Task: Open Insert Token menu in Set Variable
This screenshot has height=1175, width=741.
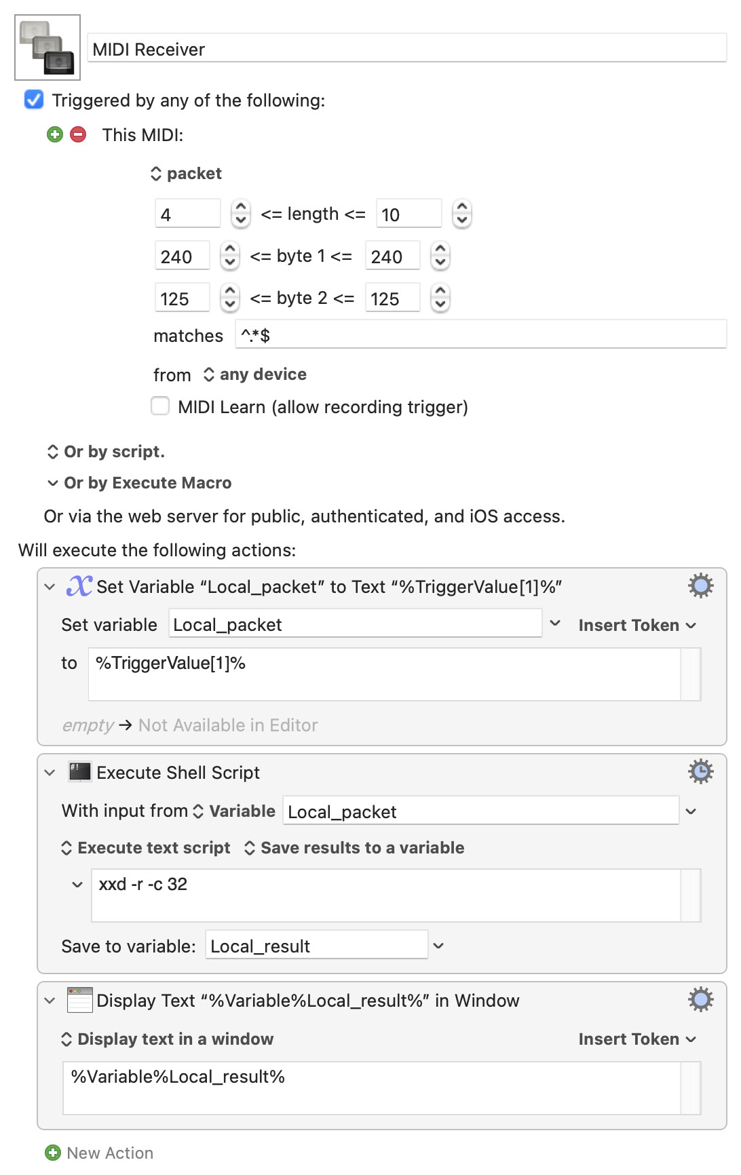Action: point(637,625)
